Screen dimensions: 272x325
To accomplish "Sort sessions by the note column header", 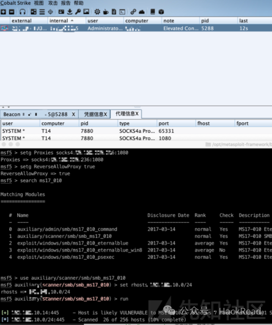I will [x=181, y=21].
